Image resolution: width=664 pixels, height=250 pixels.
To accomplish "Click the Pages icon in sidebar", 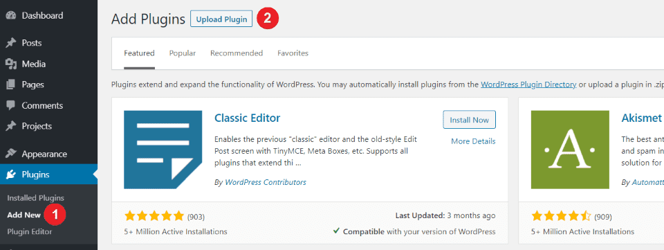I will (x=11, y=84).
